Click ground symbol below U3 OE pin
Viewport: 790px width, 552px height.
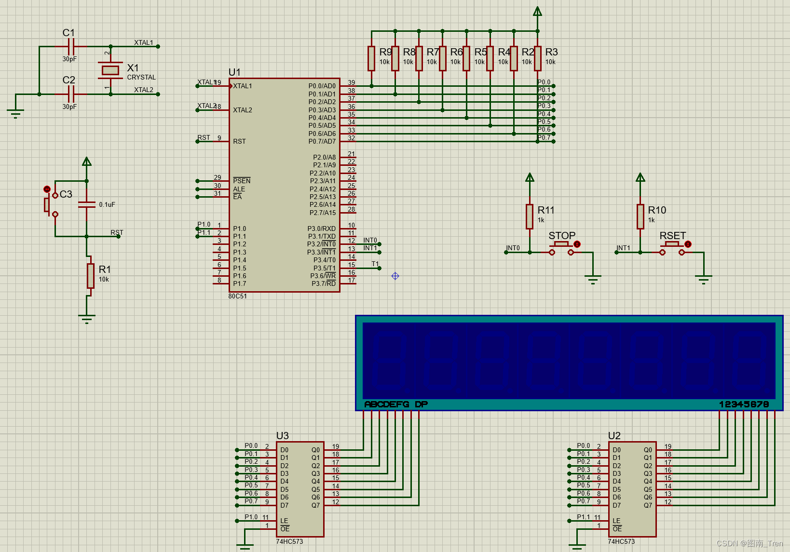click(245, 548)
